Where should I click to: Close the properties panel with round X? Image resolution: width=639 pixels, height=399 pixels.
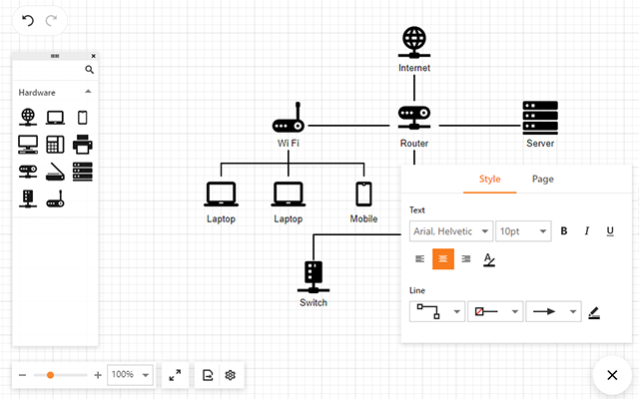point(612,375)
